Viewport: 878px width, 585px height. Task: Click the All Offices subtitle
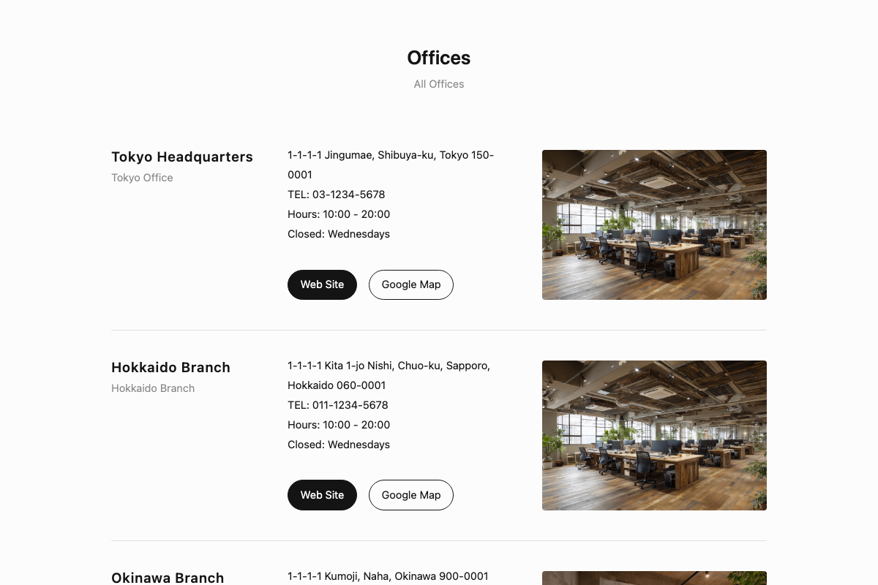tap(438, 84)
